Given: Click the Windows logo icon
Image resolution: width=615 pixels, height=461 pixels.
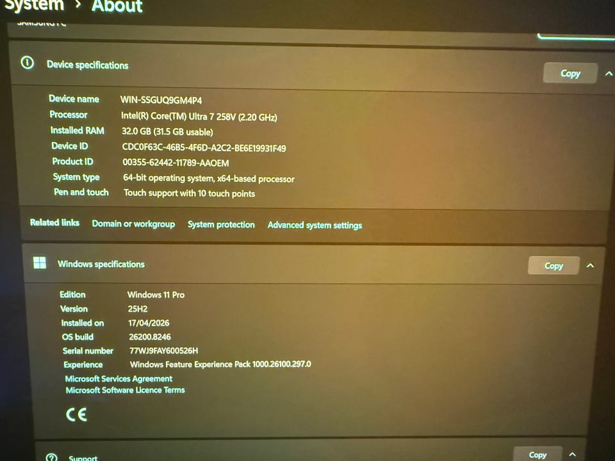Looking at the screenshot, I should coord(40,263).
